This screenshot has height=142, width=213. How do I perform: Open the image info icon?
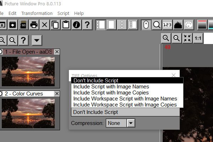point(76,25)
